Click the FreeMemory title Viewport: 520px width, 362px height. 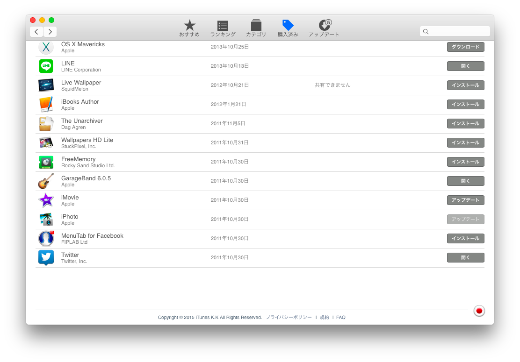(x=78, y=159)
